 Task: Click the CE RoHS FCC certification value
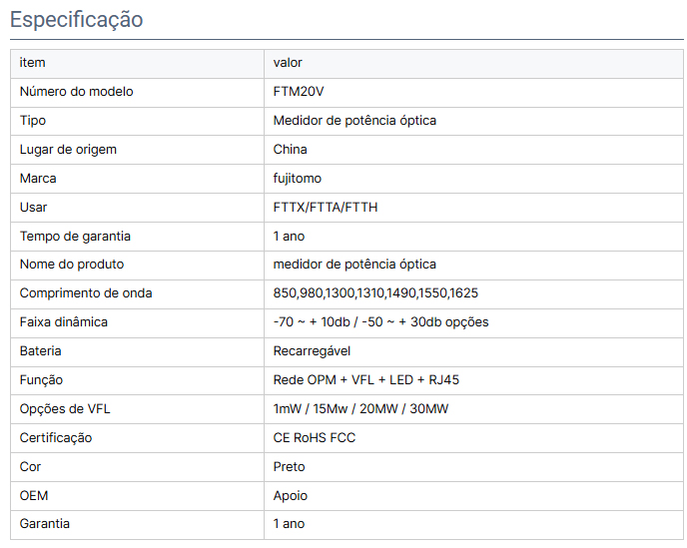point(314,438)
